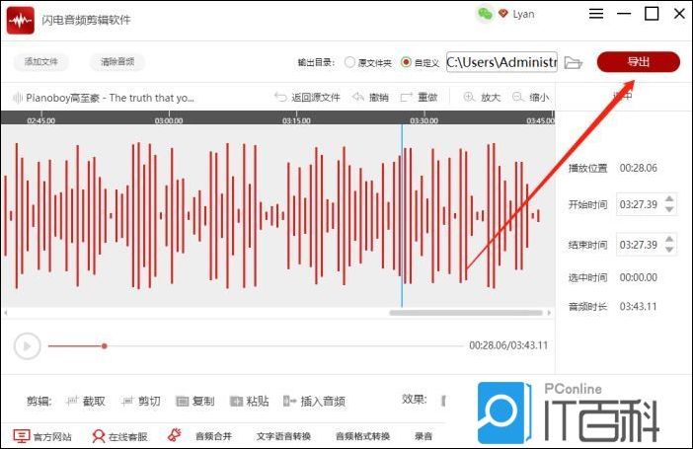Select 自定义 output radio button
The image size is (693, 449).
point(406,62)
